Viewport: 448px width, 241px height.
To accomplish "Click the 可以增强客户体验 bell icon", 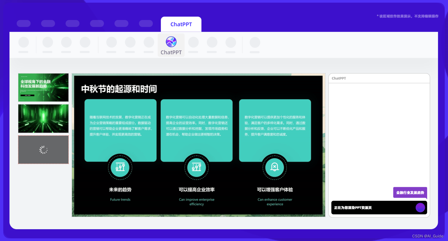I will coord(275,167).
